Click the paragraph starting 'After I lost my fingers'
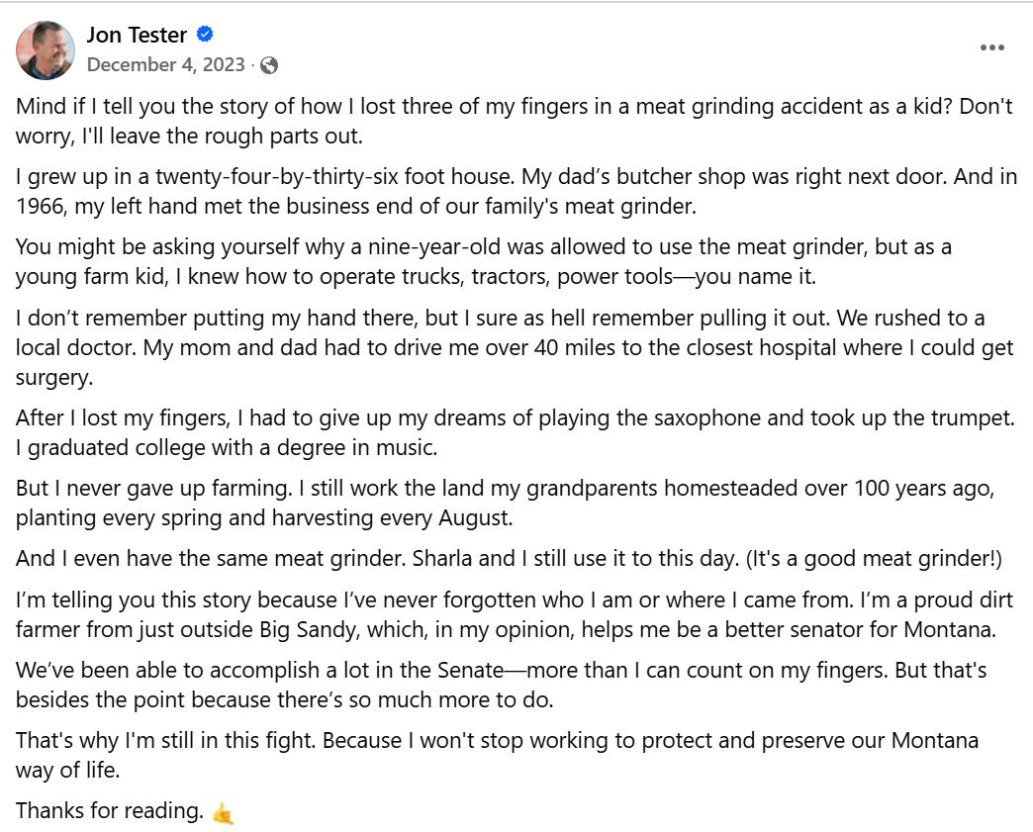 [516, 432]
